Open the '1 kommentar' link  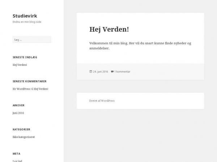tap(122, 72)
